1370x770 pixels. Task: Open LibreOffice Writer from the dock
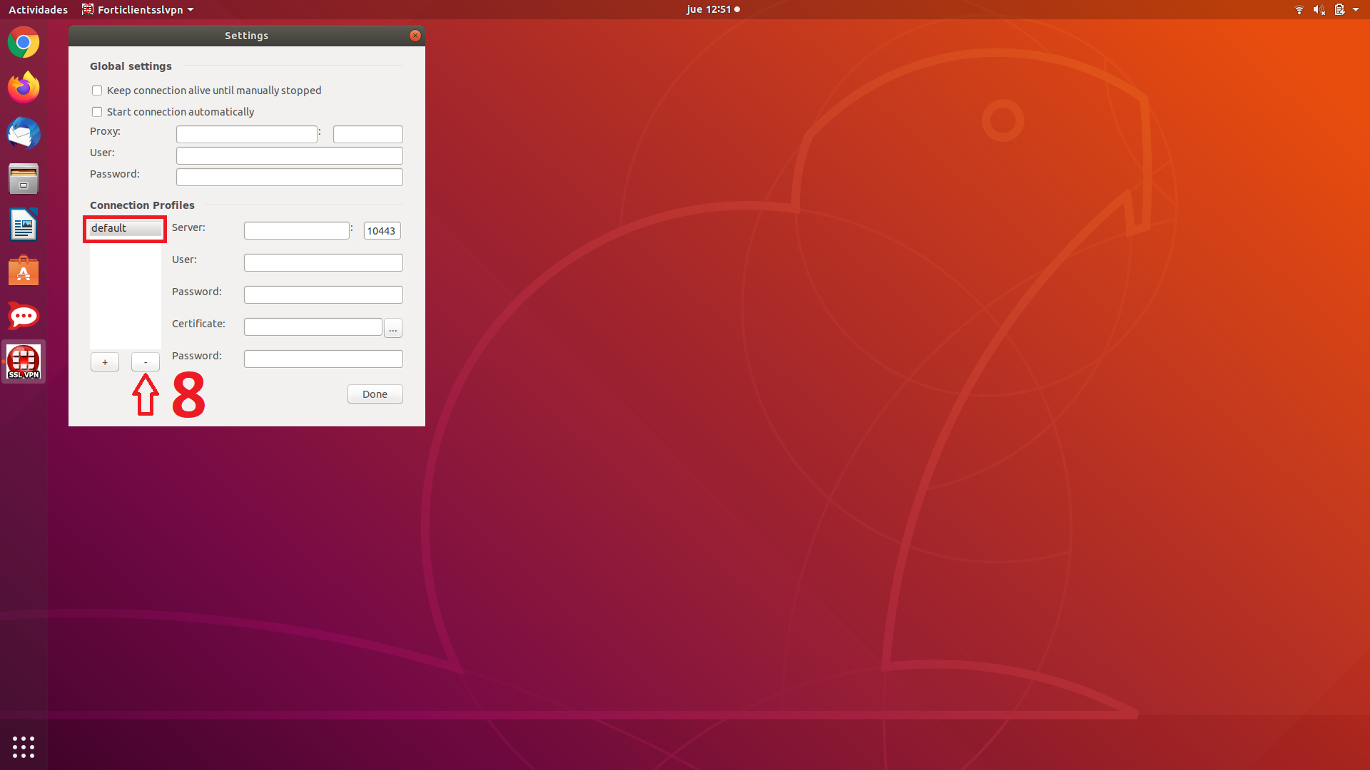point(24,225)
